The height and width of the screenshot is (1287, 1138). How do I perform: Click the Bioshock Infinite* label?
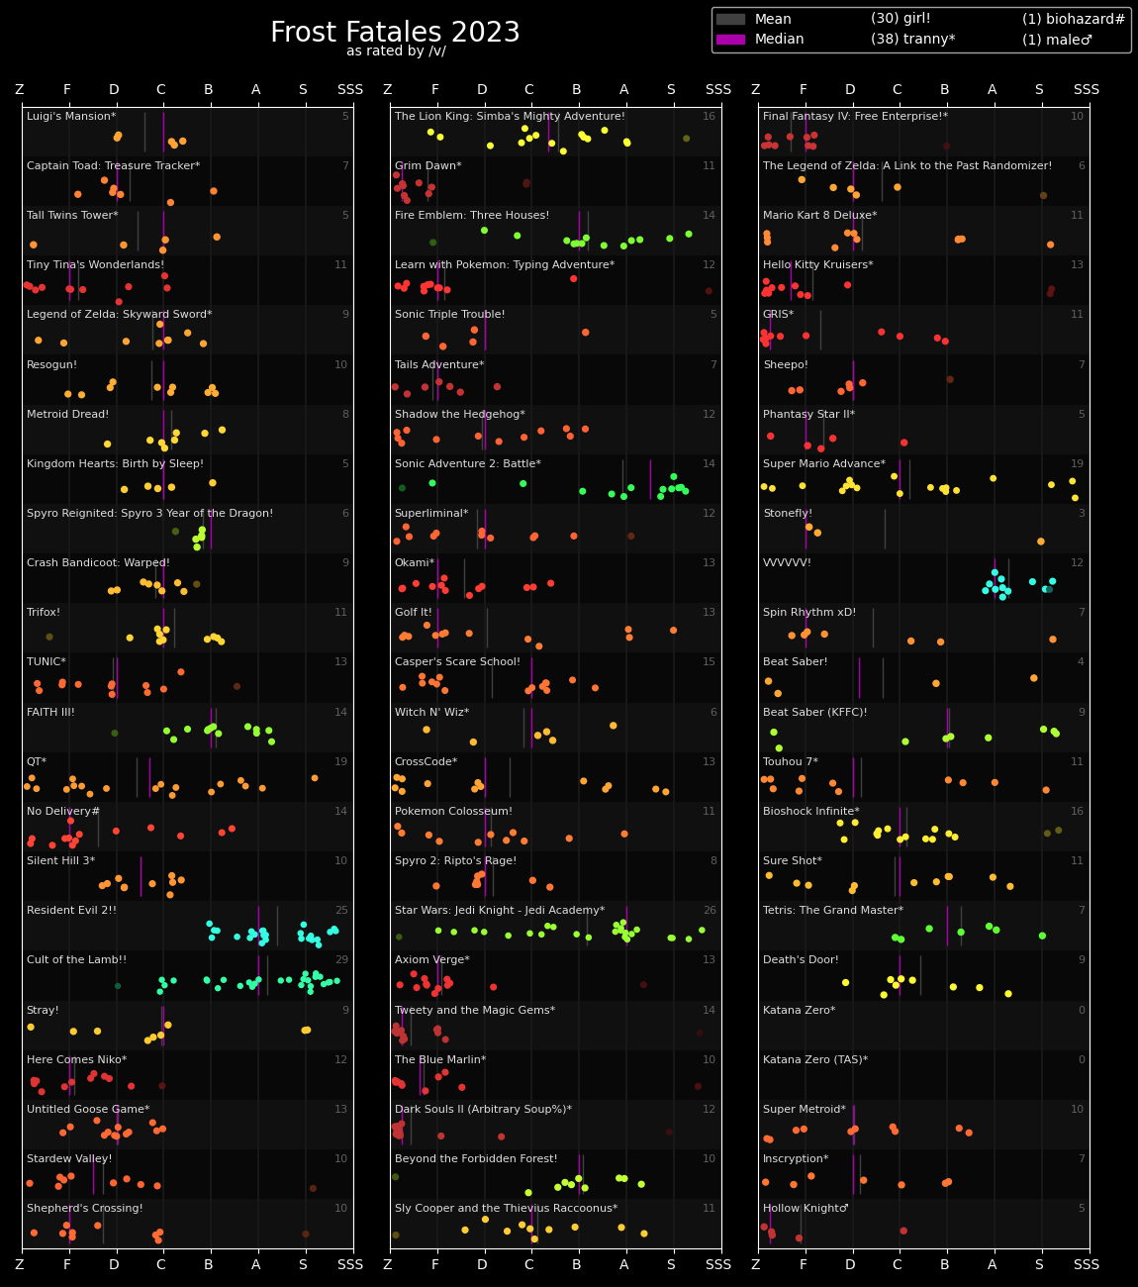point(811,811)
